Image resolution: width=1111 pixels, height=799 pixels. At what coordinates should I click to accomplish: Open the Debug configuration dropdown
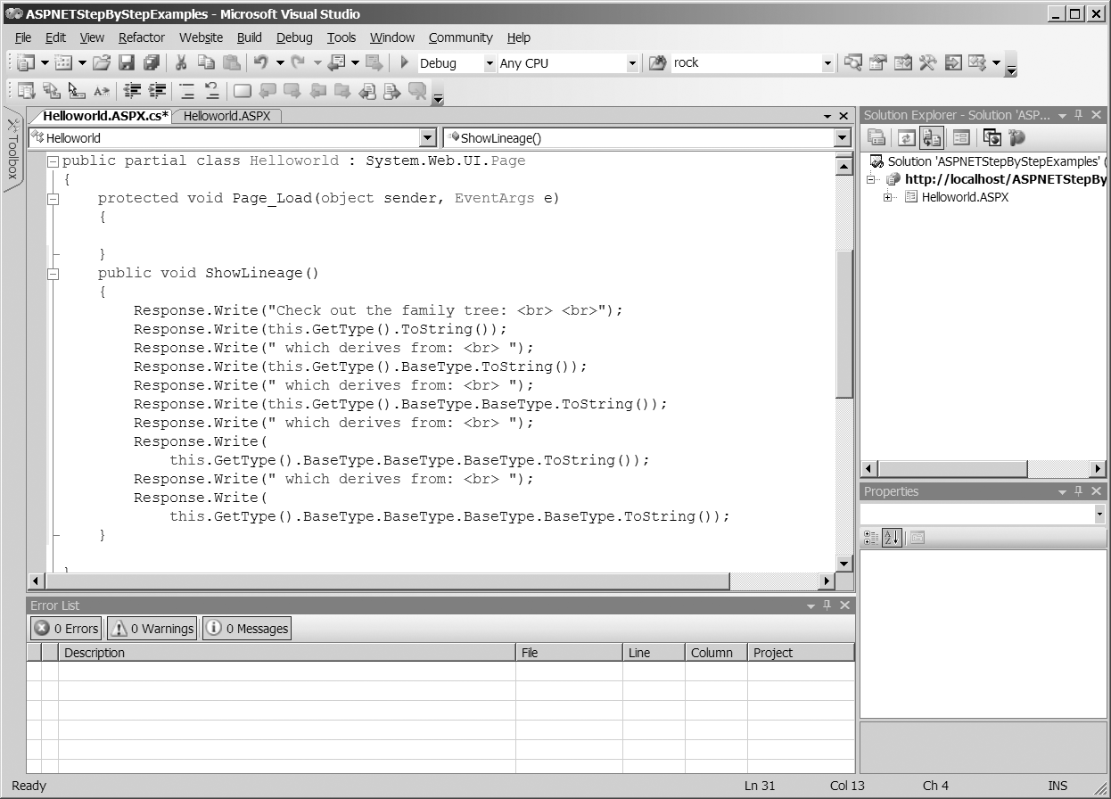(489, 63)
